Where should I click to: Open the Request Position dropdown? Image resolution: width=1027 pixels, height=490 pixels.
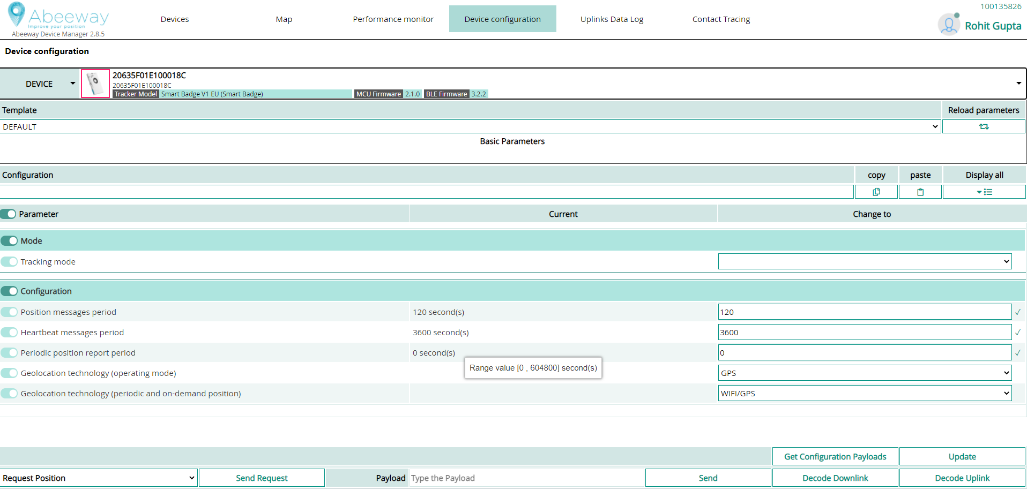click(99, 478)
